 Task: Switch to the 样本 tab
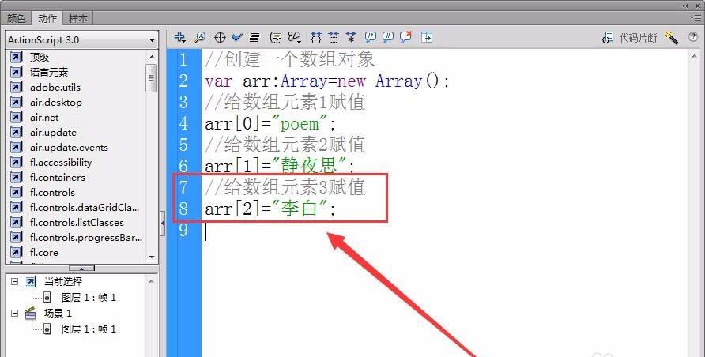pos(77,18)
